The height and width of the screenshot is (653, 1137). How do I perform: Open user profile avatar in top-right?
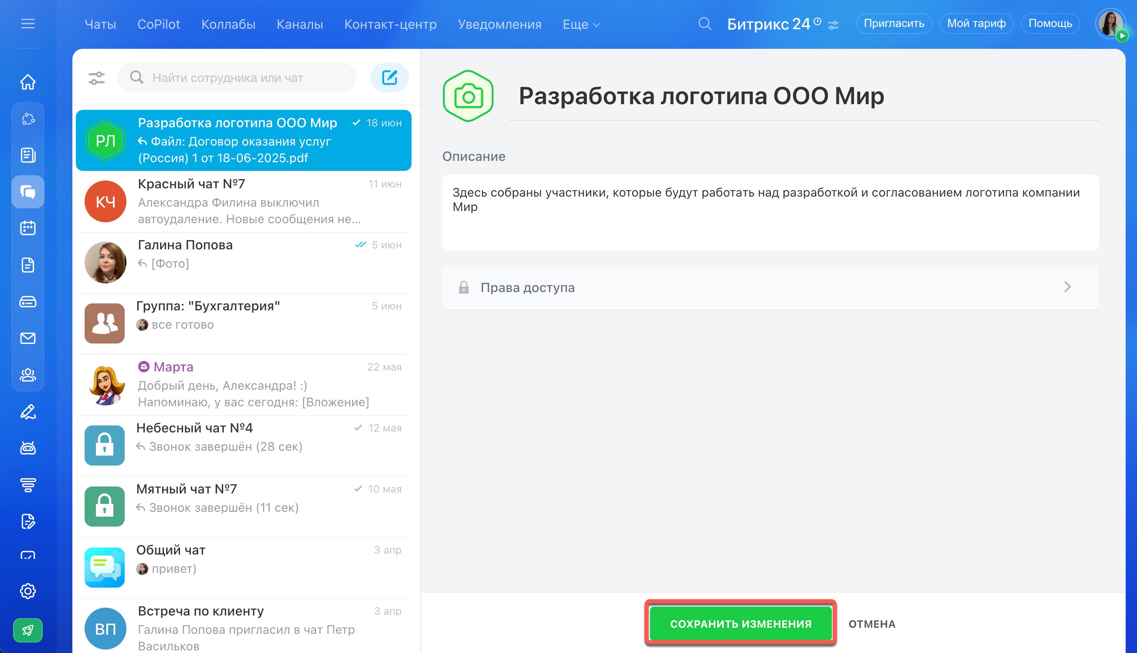(1110, 24)
